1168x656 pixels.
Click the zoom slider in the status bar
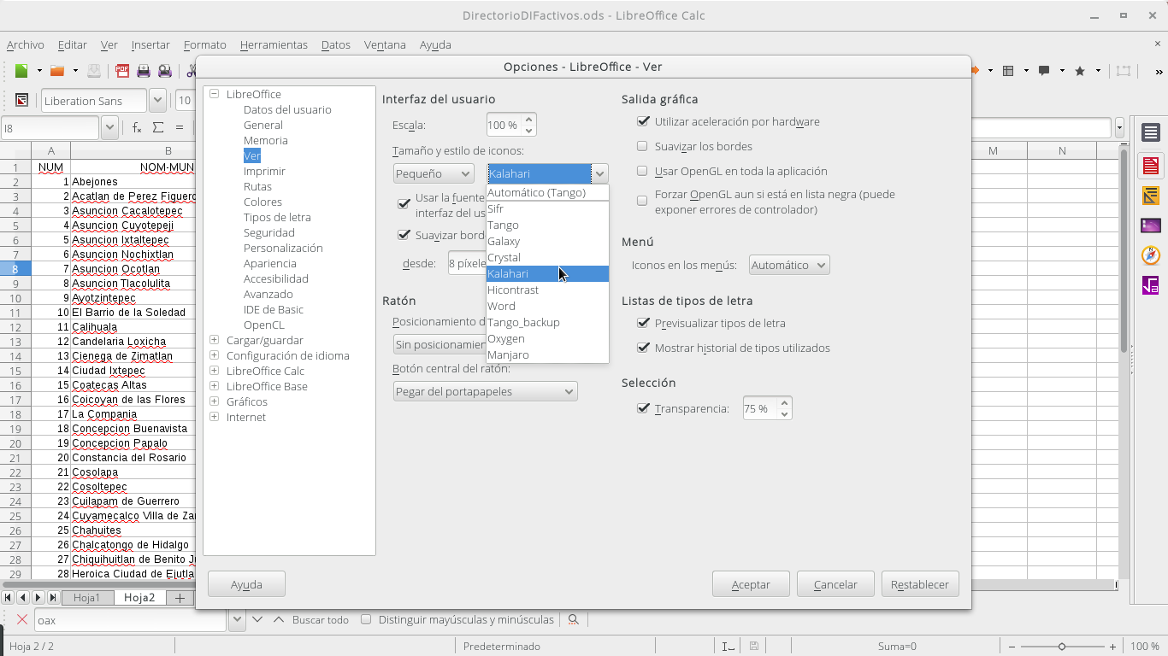tap(1061, 647)
